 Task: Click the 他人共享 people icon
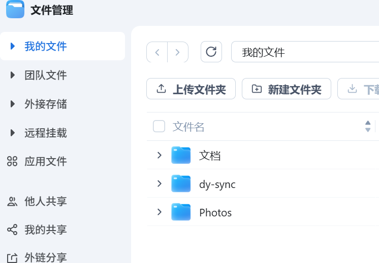pyautogui.click(x=12, y=201)
